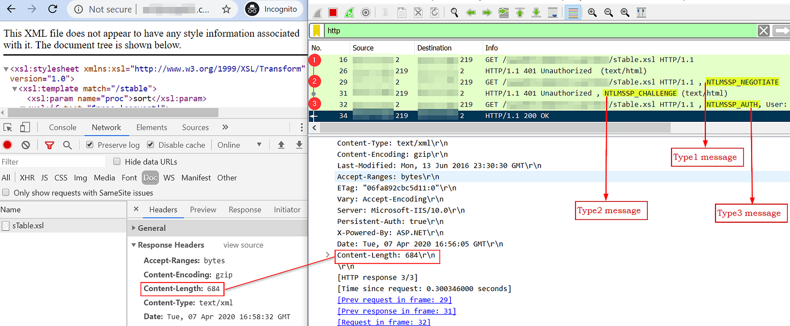Restart capture using green shark fin icon

coord(349,12)
